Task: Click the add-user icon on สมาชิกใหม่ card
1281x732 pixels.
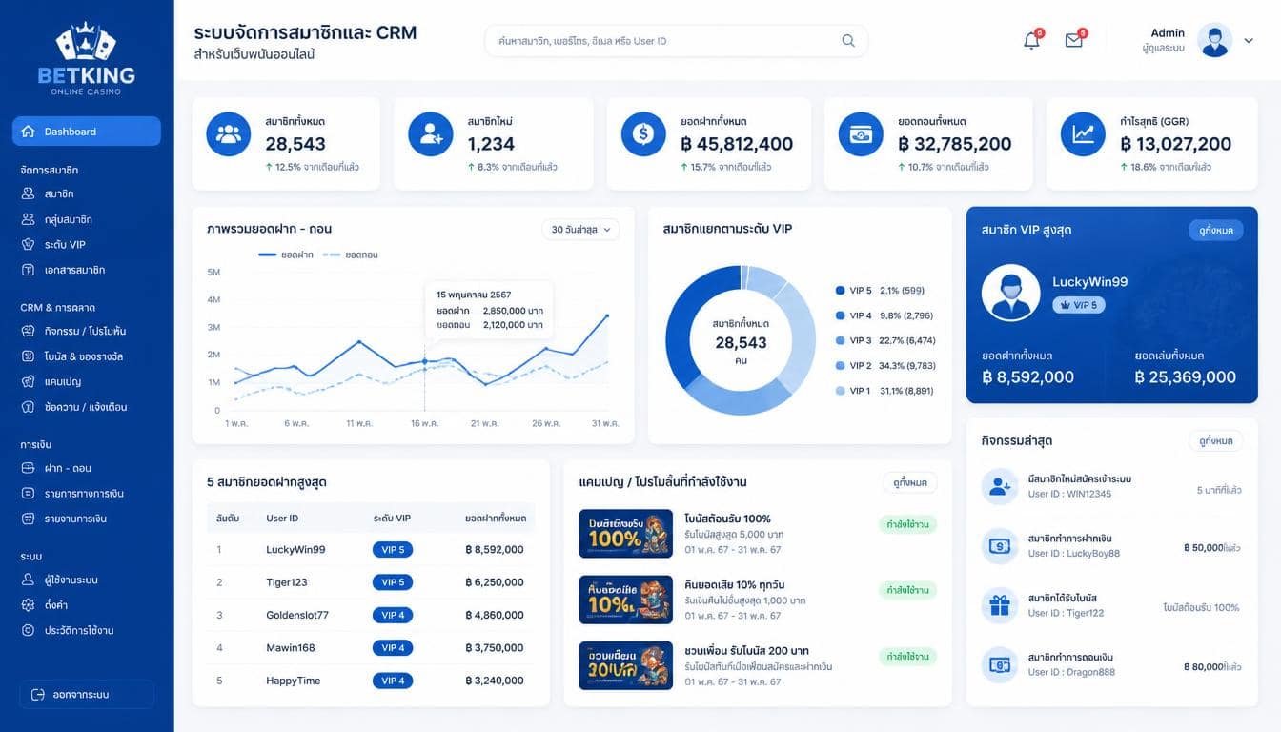Action: [431, 134]
